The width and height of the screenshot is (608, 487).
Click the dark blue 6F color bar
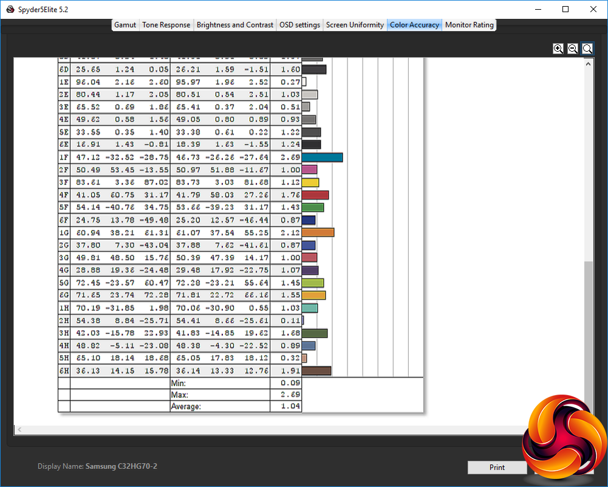point(309,220)
